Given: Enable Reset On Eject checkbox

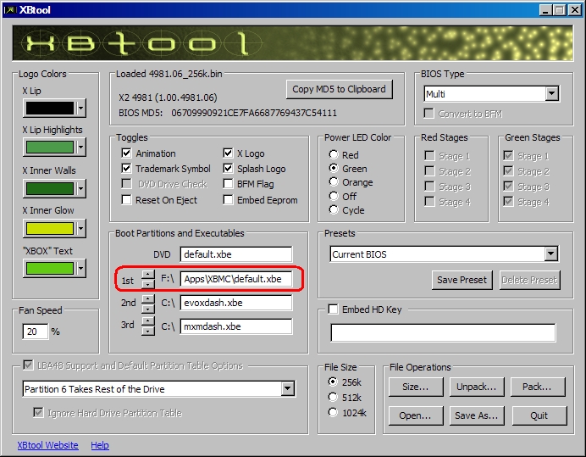Looking at the screenshot, I should (x=127, y=200).
